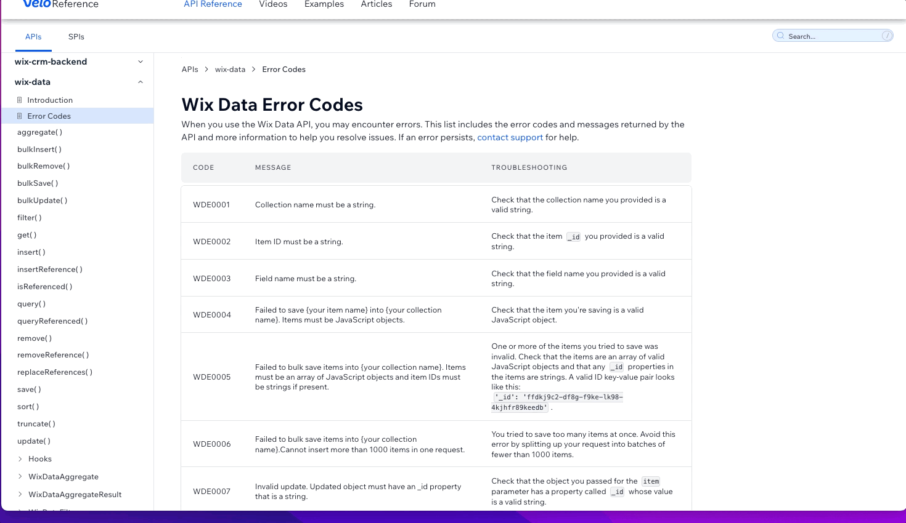The width and height of the screenshot is (906, 523).
Task: Click breadcrumb chevron after wix-data
Action: click(254, 70)
